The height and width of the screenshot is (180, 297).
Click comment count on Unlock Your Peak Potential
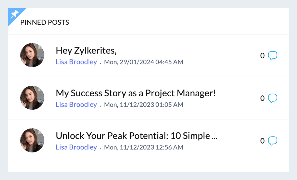pyautogui.click(x=262, y=141)
